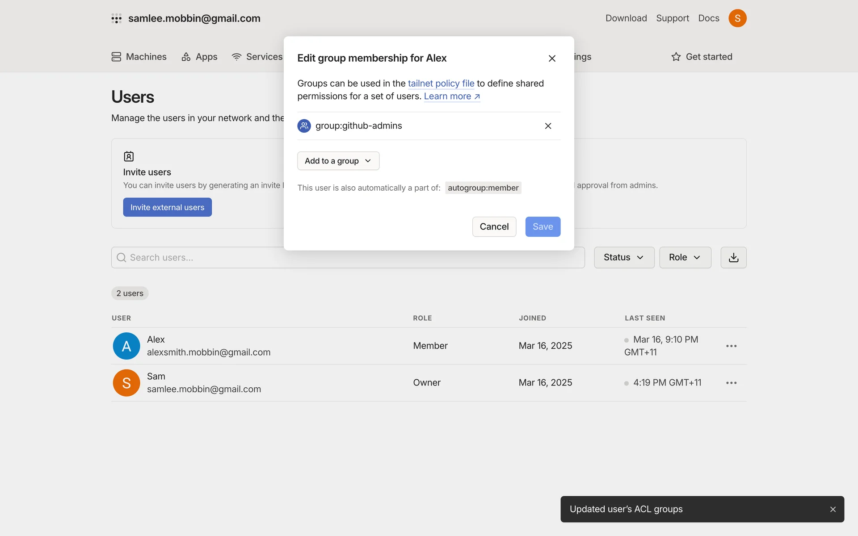Dismiss the Updated user's ACL groups toast
Image resolution: width=858 pixels, height=536 pixels.
[833, 509]
